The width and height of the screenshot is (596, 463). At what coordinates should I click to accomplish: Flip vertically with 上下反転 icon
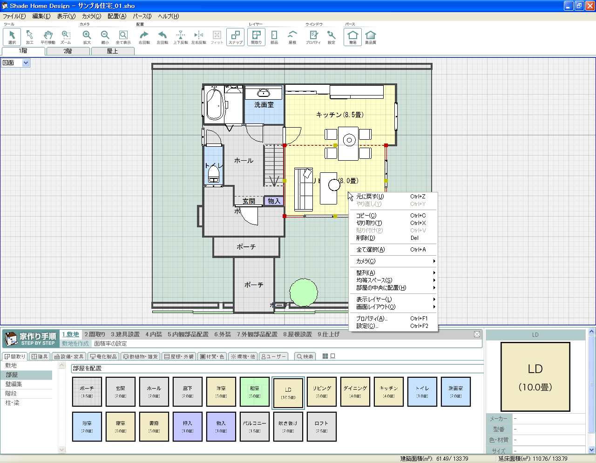click(181, 37)
